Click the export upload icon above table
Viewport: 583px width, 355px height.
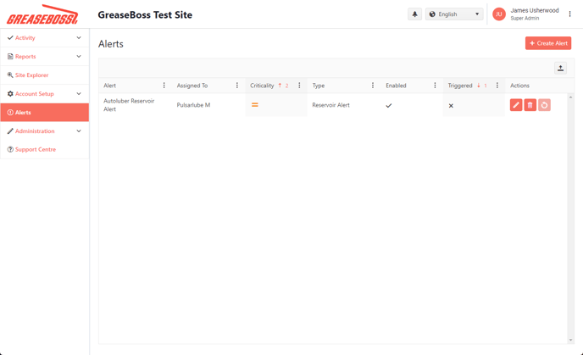click(560, 69)
